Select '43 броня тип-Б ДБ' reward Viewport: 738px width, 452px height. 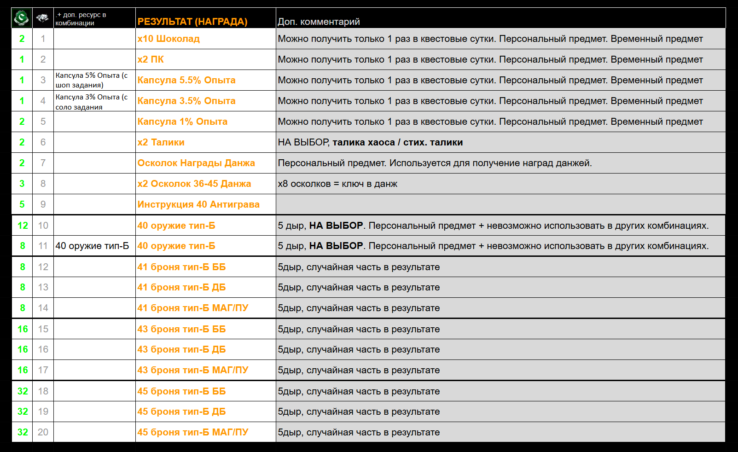tap(181, 349)
